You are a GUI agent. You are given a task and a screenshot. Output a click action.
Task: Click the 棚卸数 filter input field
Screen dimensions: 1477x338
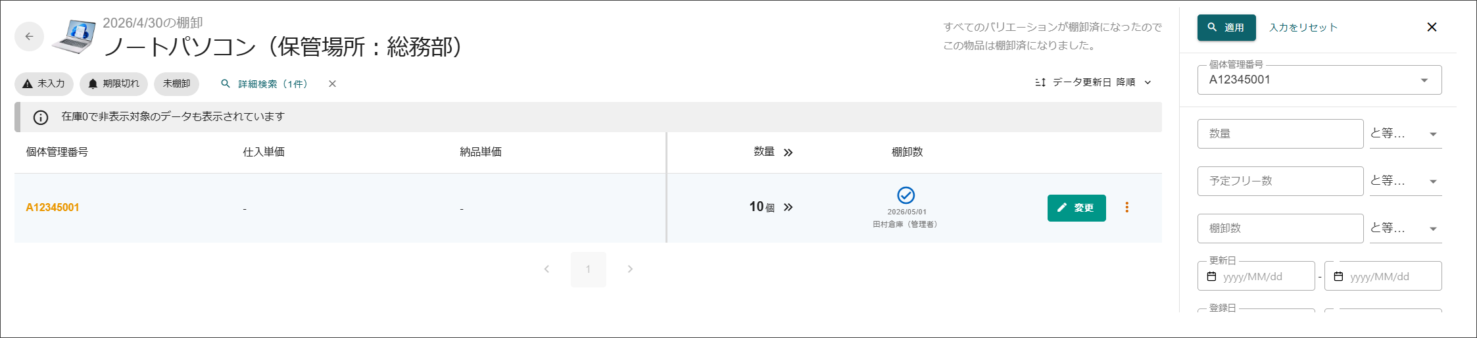tap(1280, 228)
